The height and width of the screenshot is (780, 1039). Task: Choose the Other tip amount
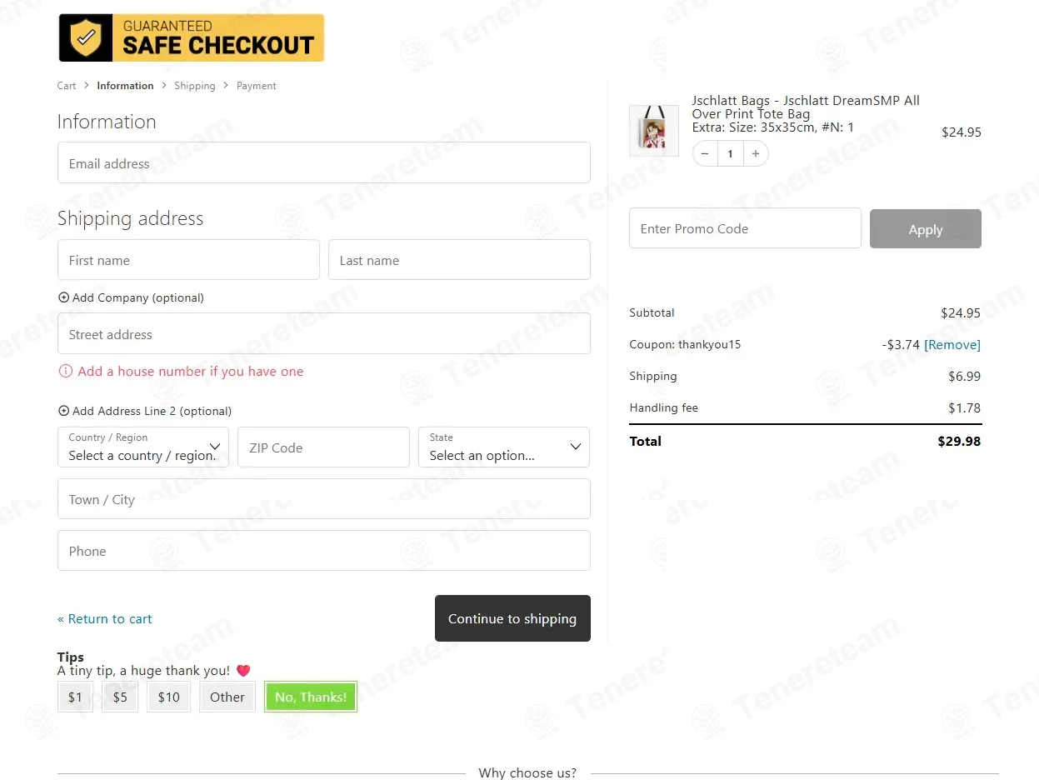point(227,697)
